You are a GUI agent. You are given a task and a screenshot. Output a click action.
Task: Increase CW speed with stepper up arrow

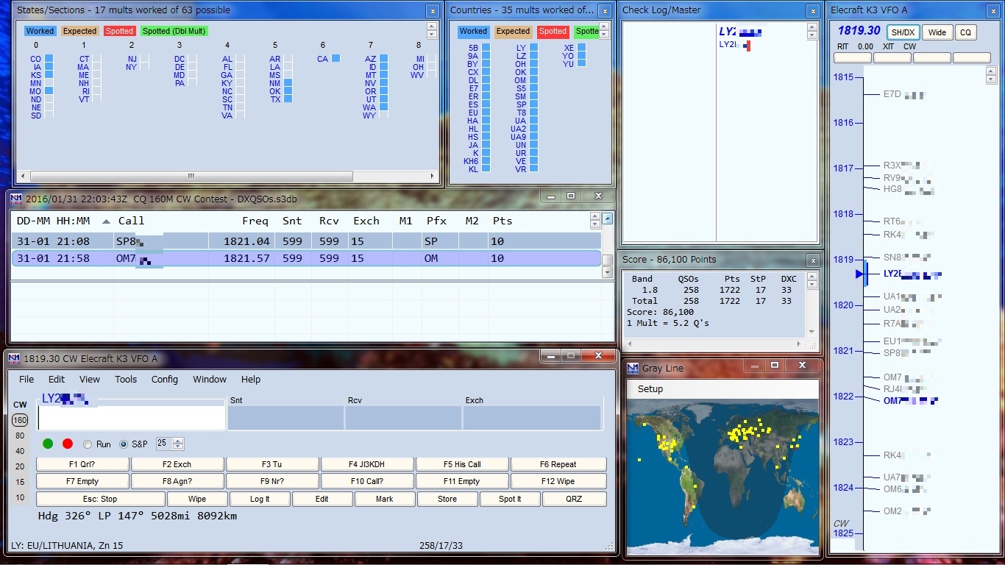tap(178, 441)
